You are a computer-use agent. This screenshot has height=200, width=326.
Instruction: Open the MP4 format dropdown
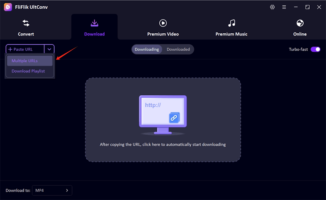[x=52, y=190]
